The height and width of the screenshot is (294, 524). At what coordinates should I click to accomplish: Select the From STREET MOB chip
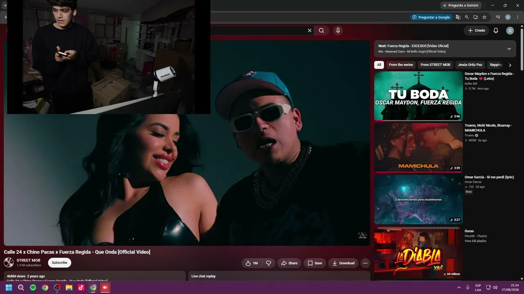(x=435, y=65)
